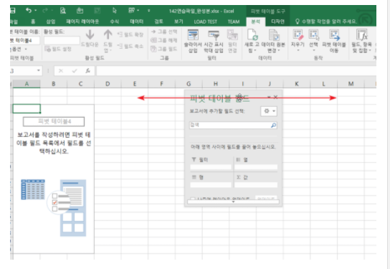Click the Undo arrow in the title bar
The image size is (390, 269).
29,10
